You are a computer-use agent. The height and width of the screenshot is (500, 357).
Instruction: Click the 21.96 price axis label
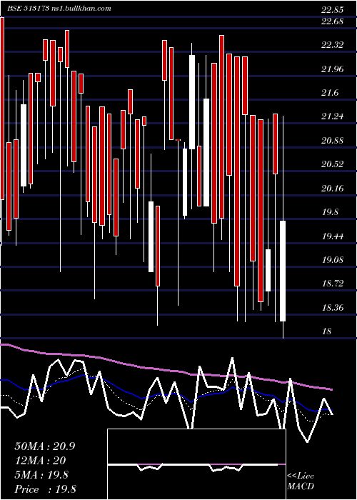coord(333,69)
